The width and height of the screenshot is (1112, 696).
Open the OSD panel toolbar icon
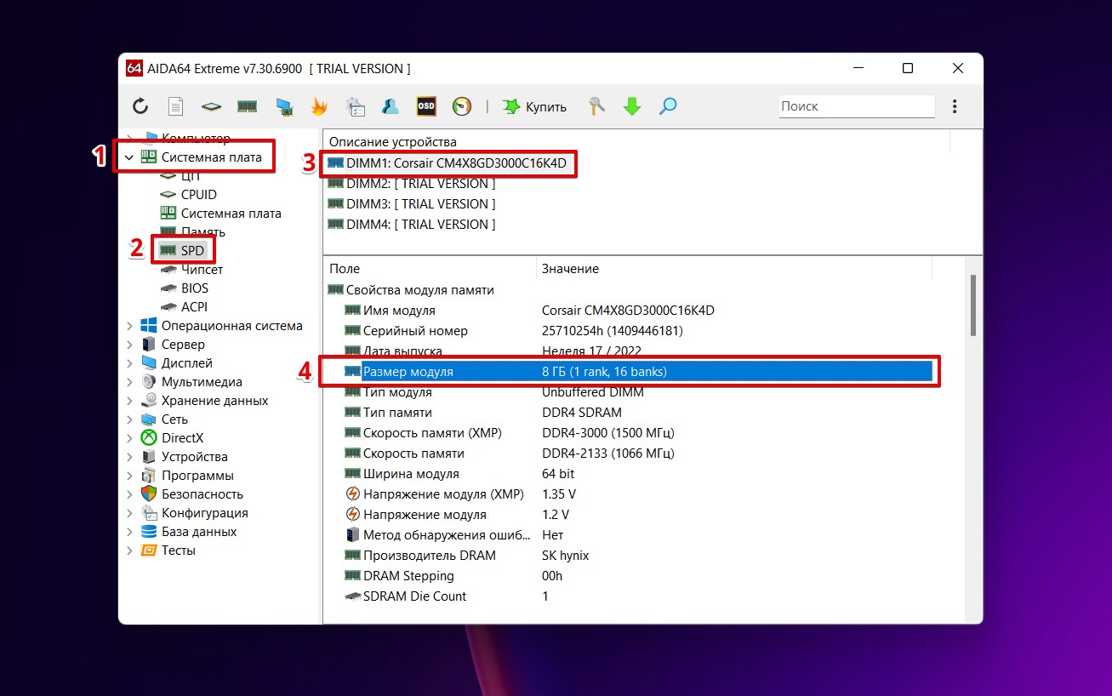[x=426, y=106]
